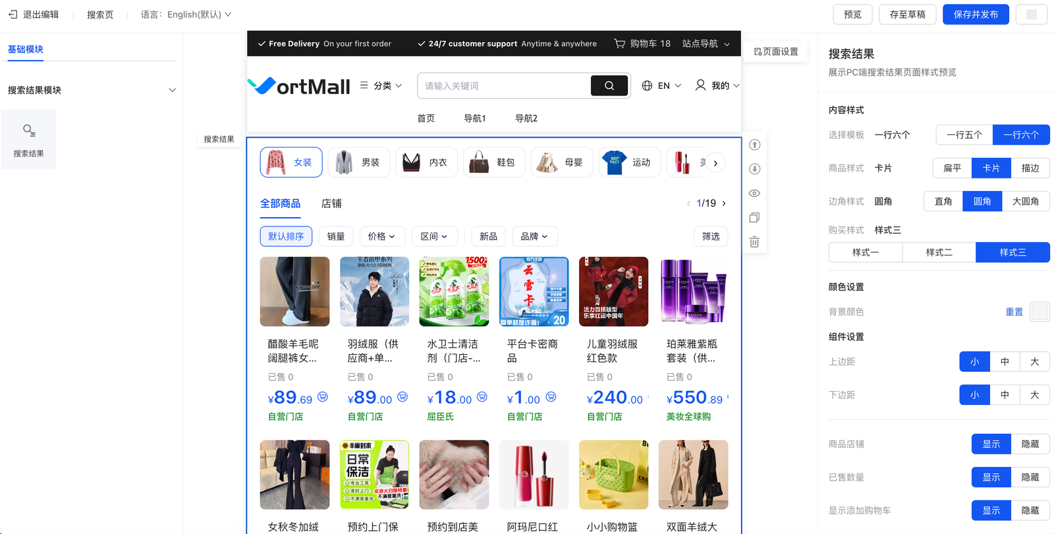Click the 保存并发布 button
The width and height of the screenshot is (1054, 534).
coord(975,14)
